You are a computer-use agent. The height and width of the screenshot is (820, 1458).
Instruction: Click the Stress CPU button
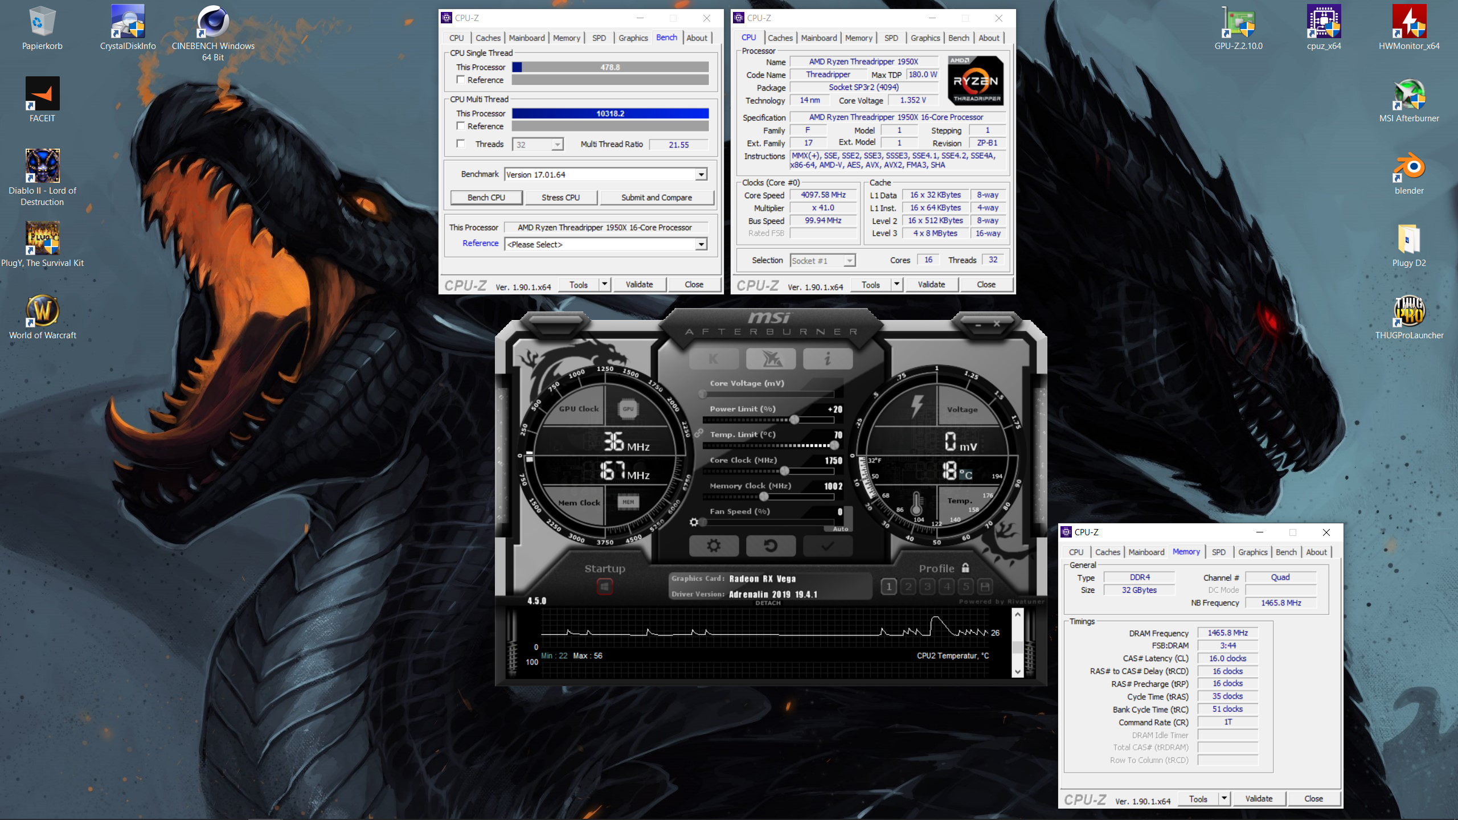pyautogui.click(x=560, y=198)
